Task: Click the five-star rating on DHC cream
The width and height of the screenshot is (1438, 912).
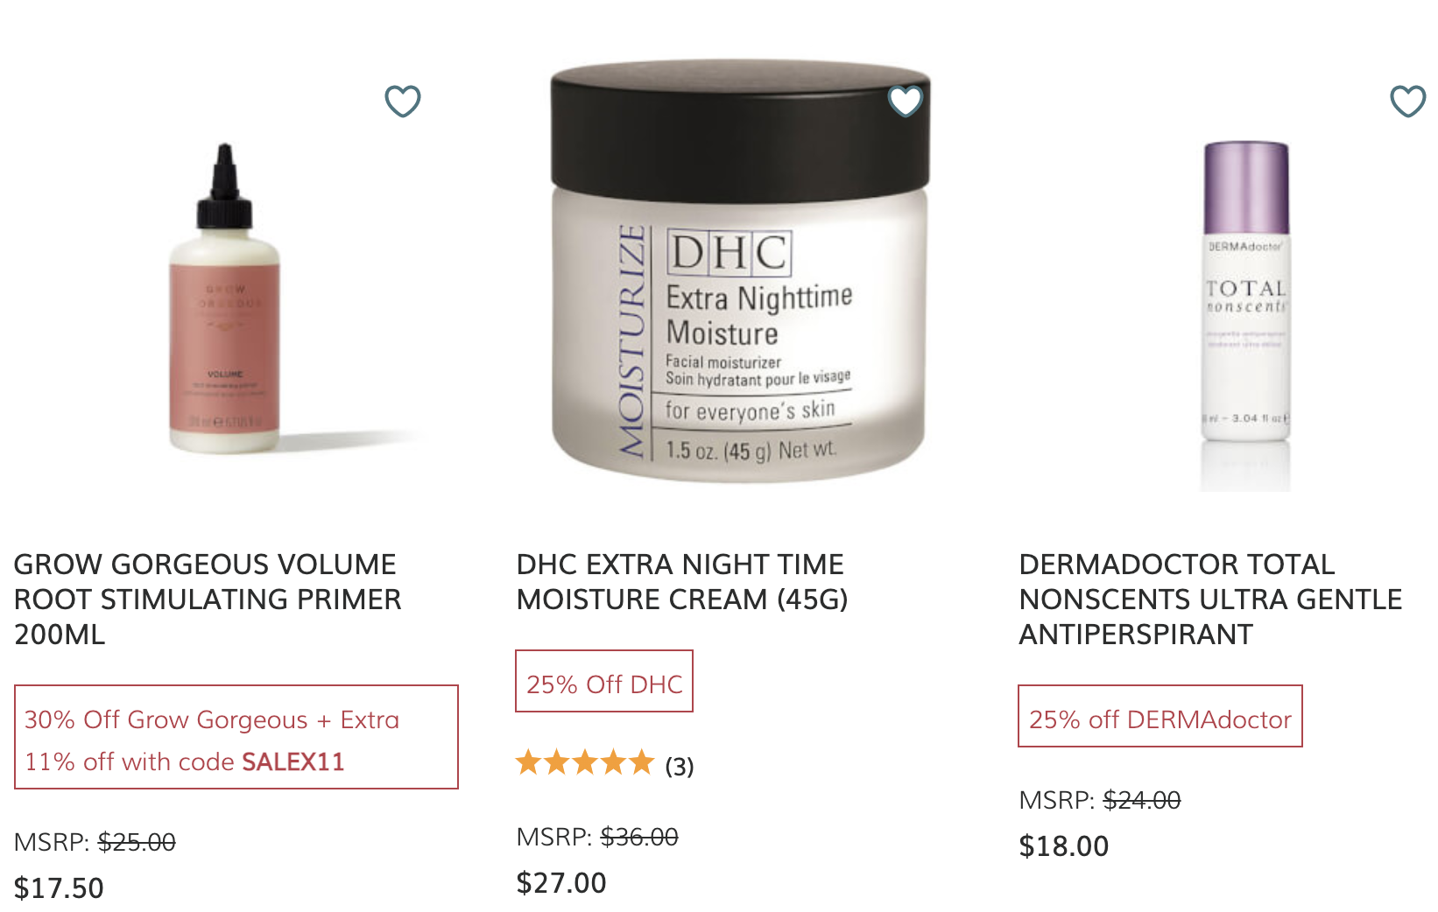Action: 585,763
